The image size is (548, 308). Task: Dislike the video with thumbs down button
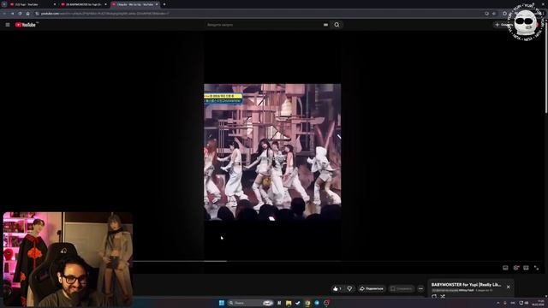pyautogui.click(x=349, y=289)
